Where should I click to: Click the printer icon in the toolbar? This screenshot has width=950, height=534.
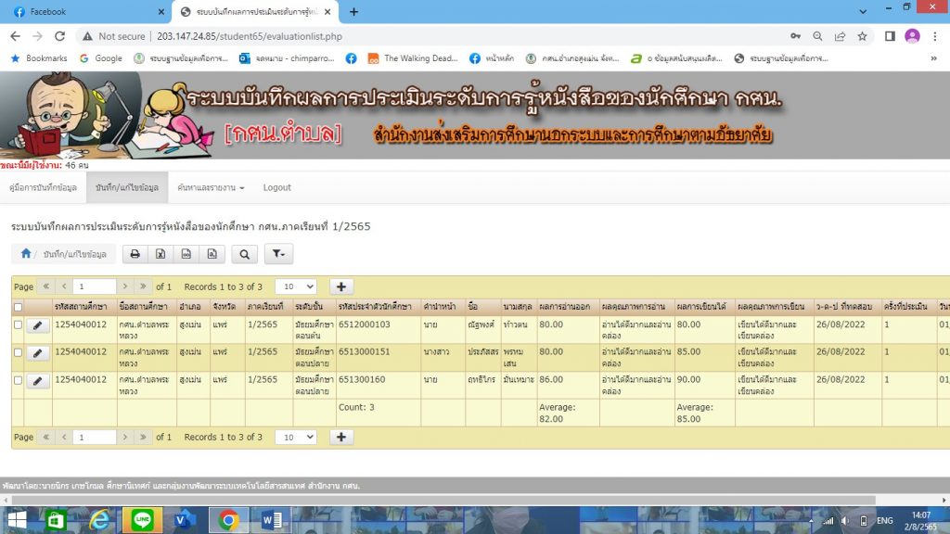[x=135, y=254]
